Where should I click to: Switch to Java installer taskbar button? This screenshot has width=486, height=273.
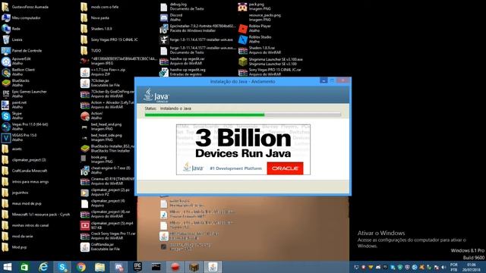213,267
